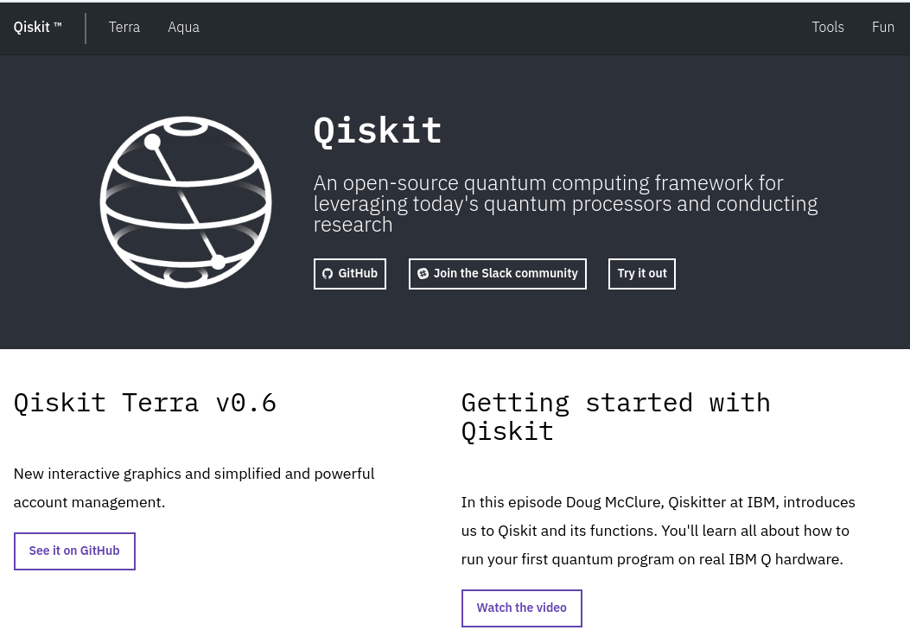This screenshot has width=910, height=643.
Task: Click the GitHub octocat icon
Action: click(328, 273)
